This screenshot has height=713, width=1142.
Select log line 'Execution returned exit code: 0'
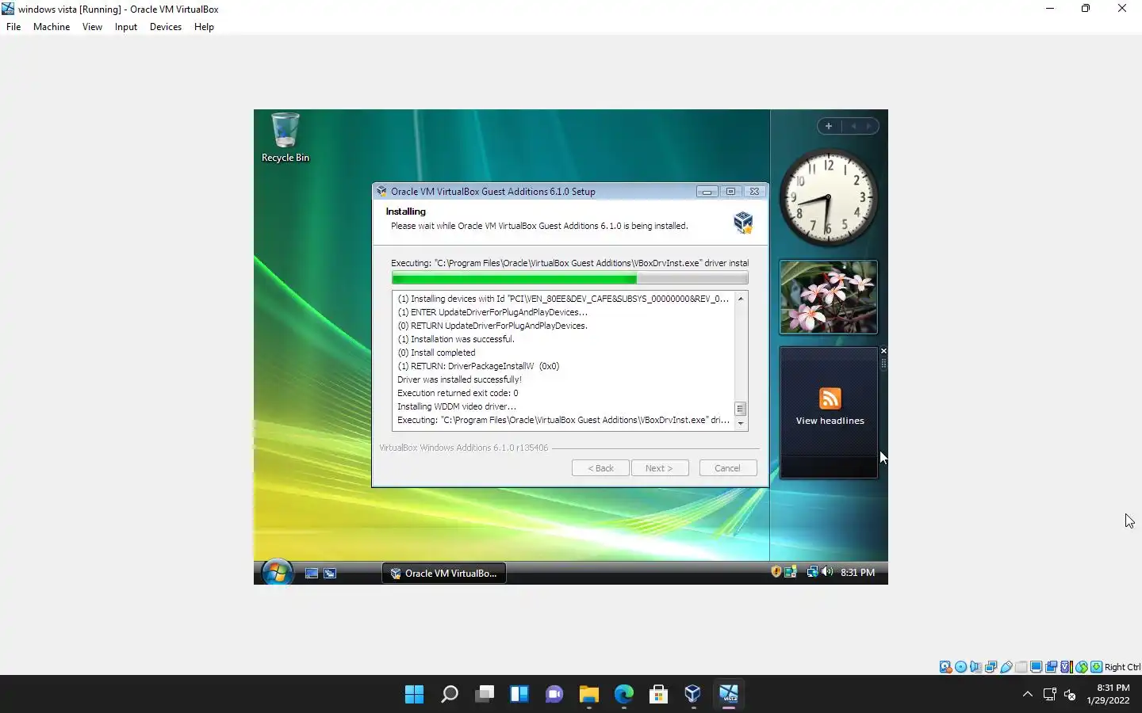(x=458, y=393)
